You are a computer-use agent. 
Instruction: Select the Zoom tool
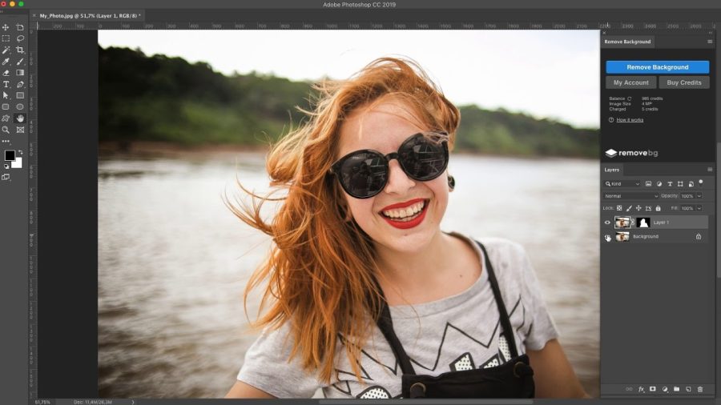pyautogui.click(x=6, y=130)
